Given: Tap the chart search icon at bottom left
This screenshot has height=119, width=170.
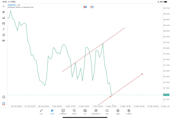Looking at the screenshot, I should [x=3, y=97].
